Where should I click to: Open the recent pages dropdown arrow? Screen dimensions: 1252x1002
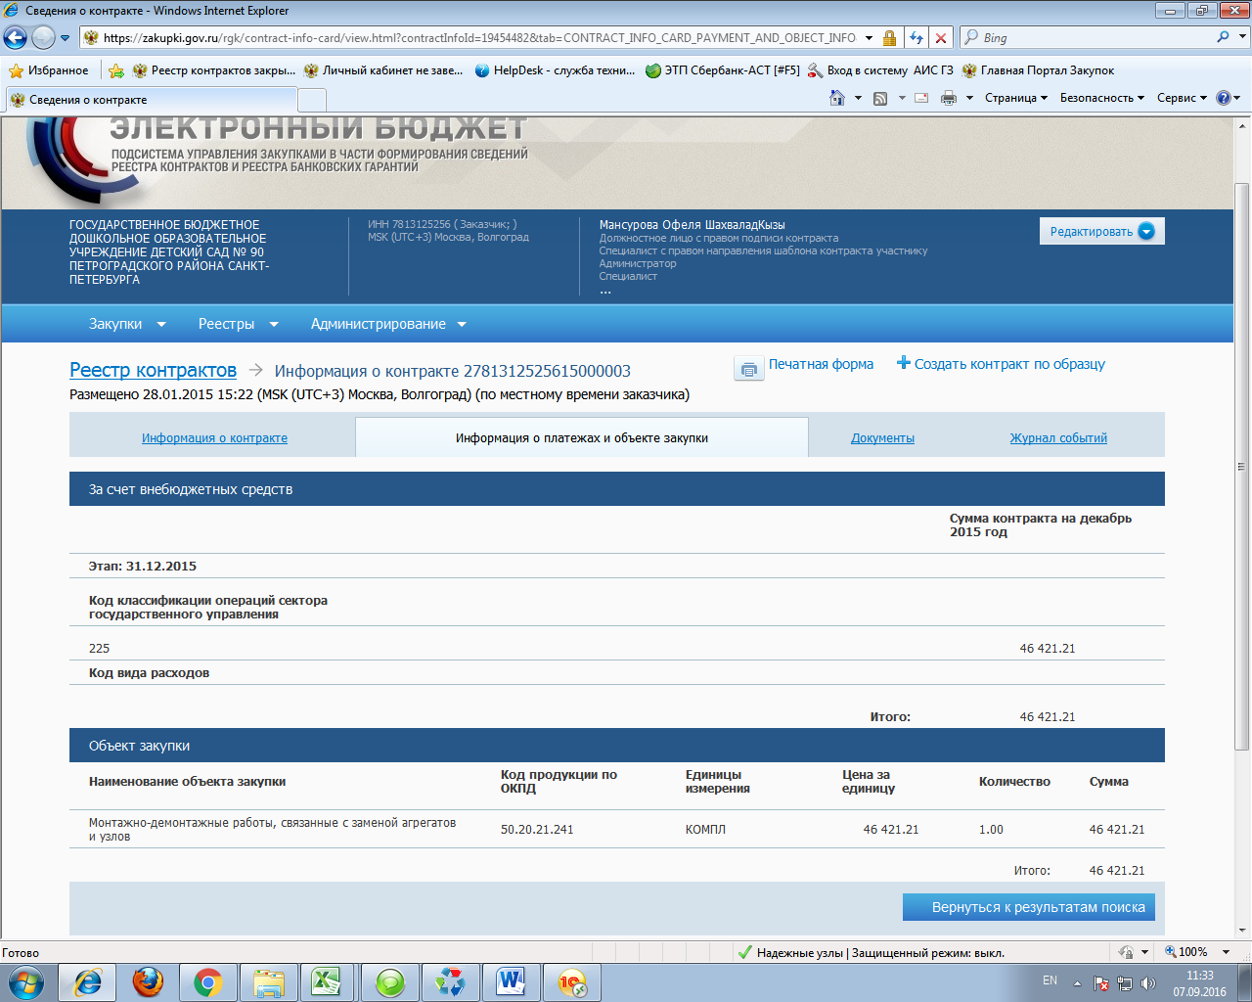click(66, 38)
